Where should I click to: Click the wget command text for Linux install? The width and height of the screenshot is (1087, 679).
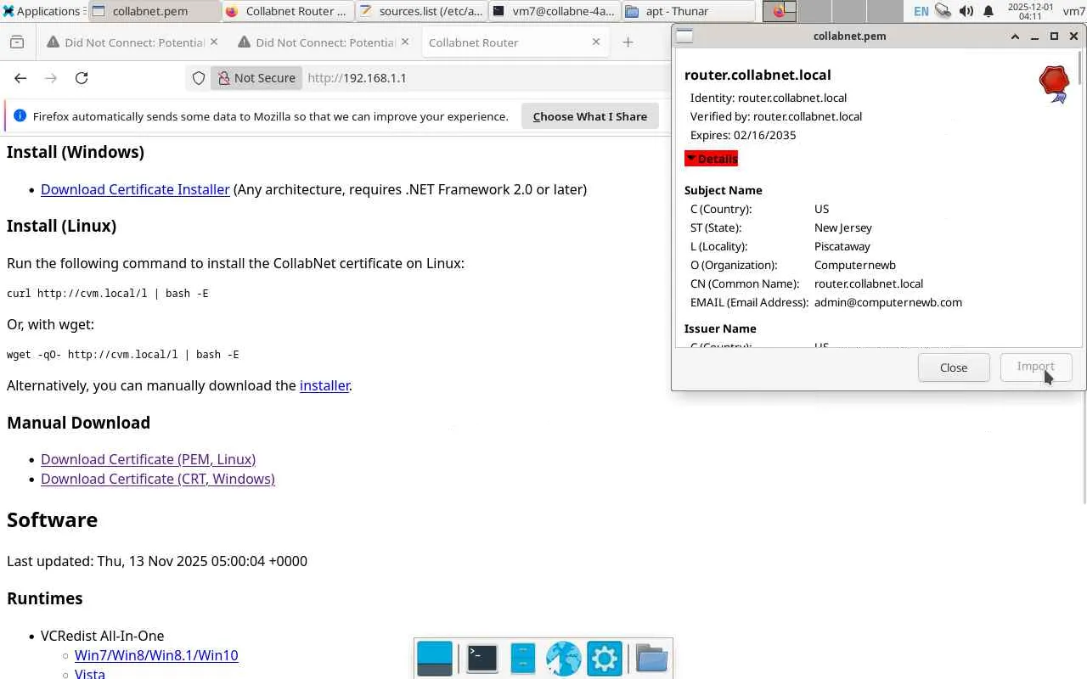click(123, 355)
